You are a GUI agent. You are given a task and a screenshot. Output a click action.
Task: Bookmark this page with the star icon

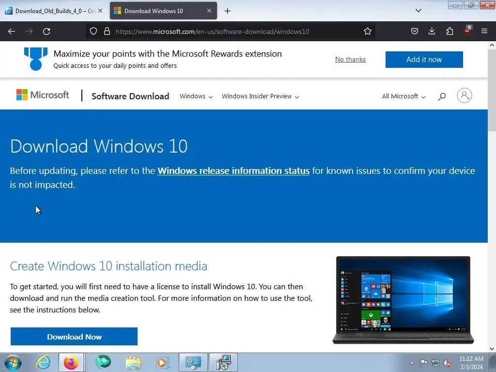click(367, 31)
